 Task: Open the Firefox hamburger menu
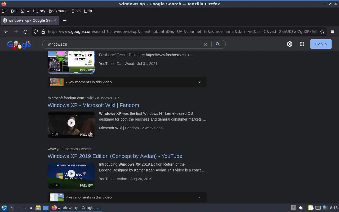333,32
